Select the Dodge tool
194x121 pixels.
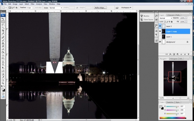point(3,58)
